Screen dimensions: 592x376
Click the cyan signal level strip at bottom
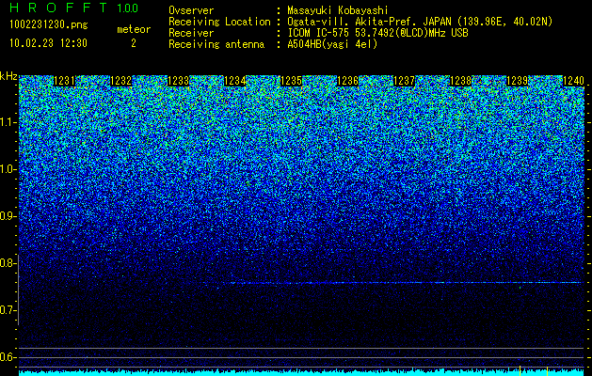[301, 372]
